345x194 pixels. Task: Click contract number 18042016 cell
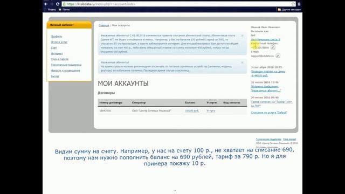pos(105,111)
